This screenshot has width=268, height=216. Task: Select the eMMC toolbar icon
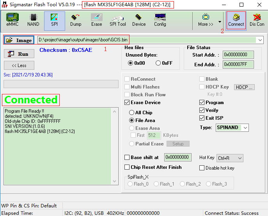pos(12,20)
